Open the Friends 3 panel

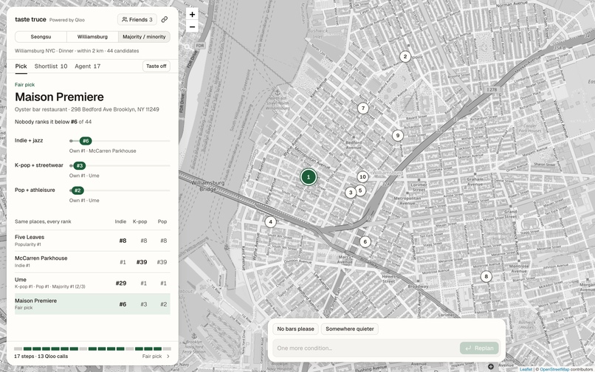pyautogui.click(x=137, y=19)
